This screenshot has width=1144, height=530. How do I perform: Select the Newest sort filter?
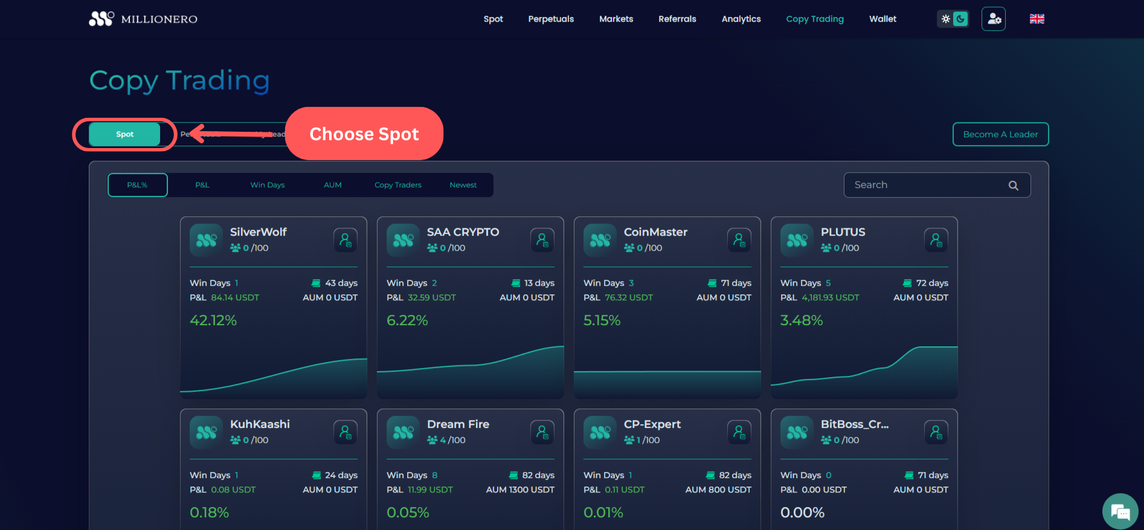click(463, 185)
